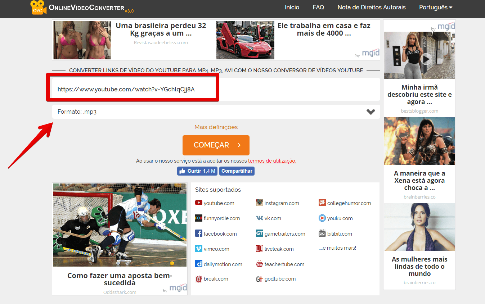Image resolution: width=485 pixels, height=304 pixels.
Task: Expand the Formato .mp3 dropdown arrow
Action: [x=371, y=112]
